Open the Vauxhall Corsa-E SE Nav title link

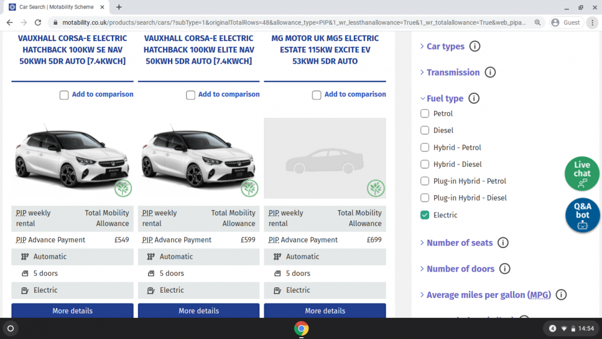73,50
